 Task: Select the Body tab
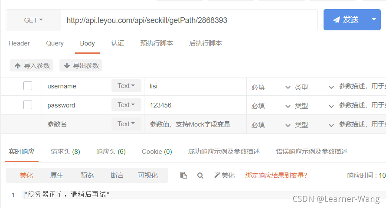(87, 43)
